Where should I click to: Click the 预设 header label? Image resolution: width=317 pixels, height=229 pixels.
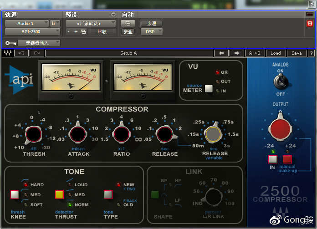(x=72, y=15)
